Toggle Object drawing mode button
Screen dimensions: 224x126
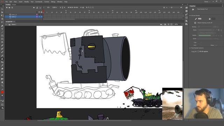[195, 23]
